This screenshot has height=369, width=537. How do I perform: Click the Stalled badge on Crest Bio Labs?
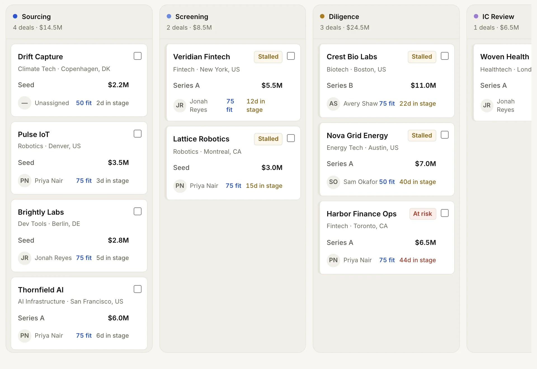(422, 57)
